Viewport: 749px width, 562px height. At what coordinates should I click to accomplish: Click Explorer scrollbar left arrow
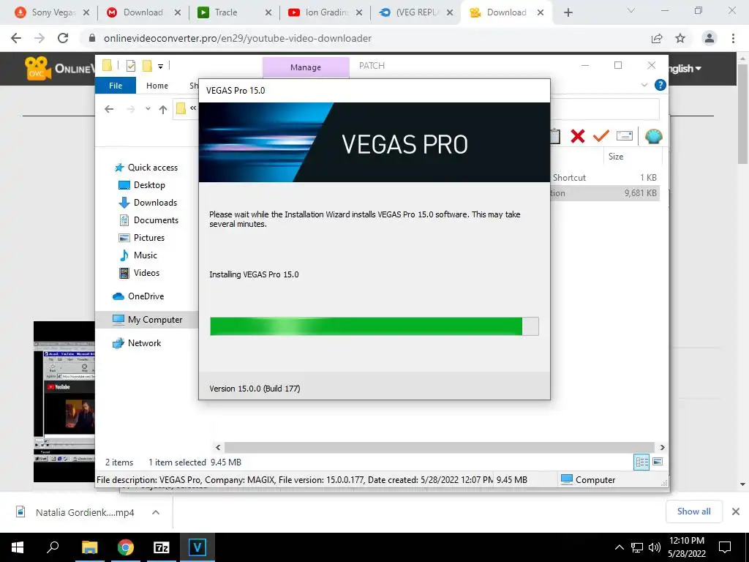218,447
